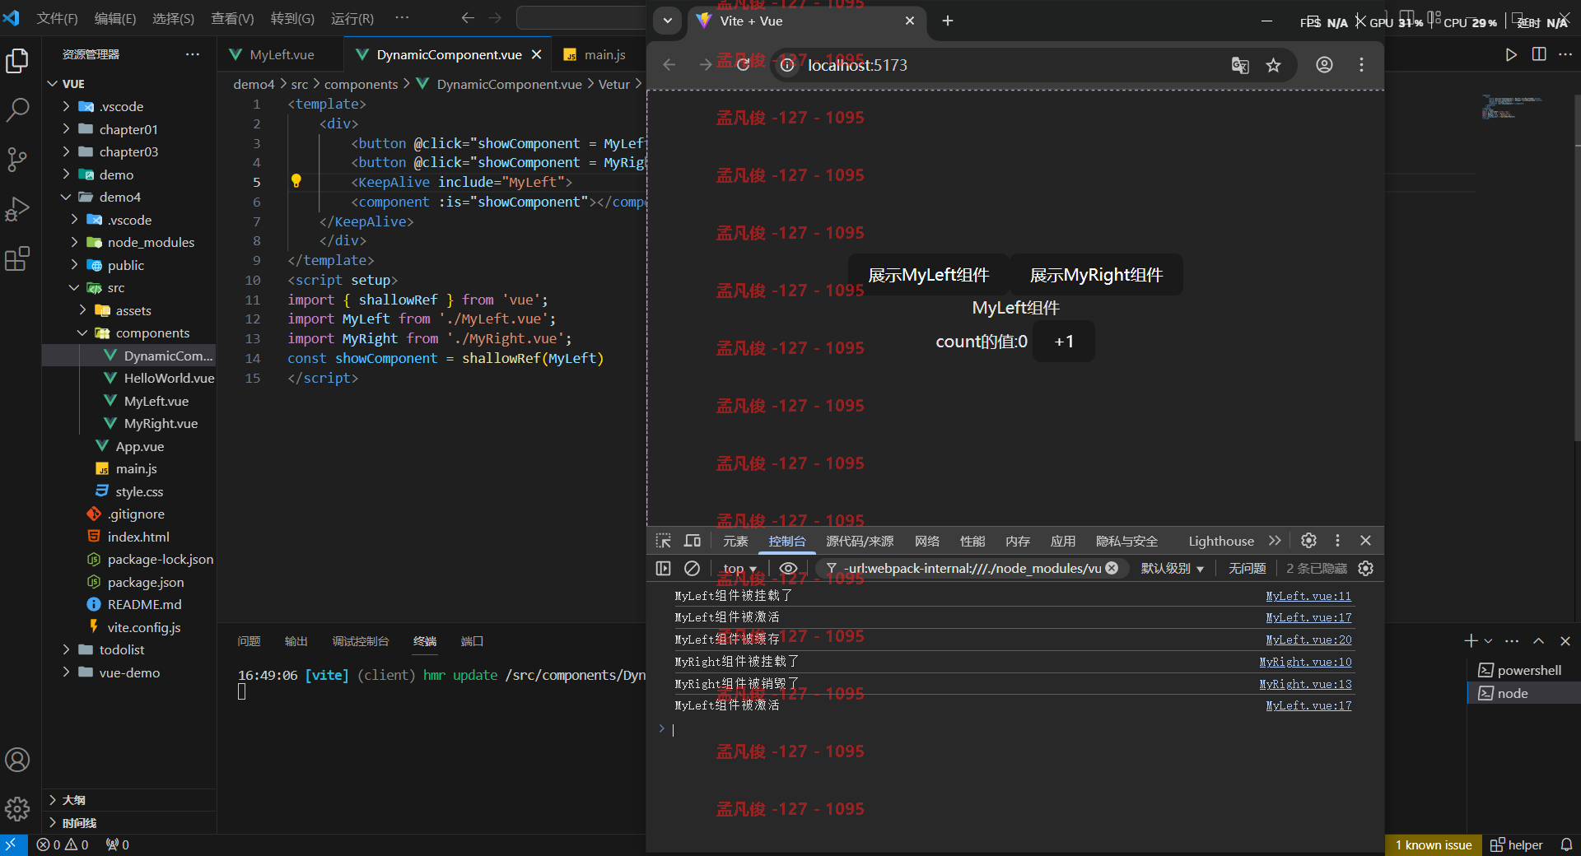
Task: Toggle DevTools device toolbar
Action: click(693, 541)
